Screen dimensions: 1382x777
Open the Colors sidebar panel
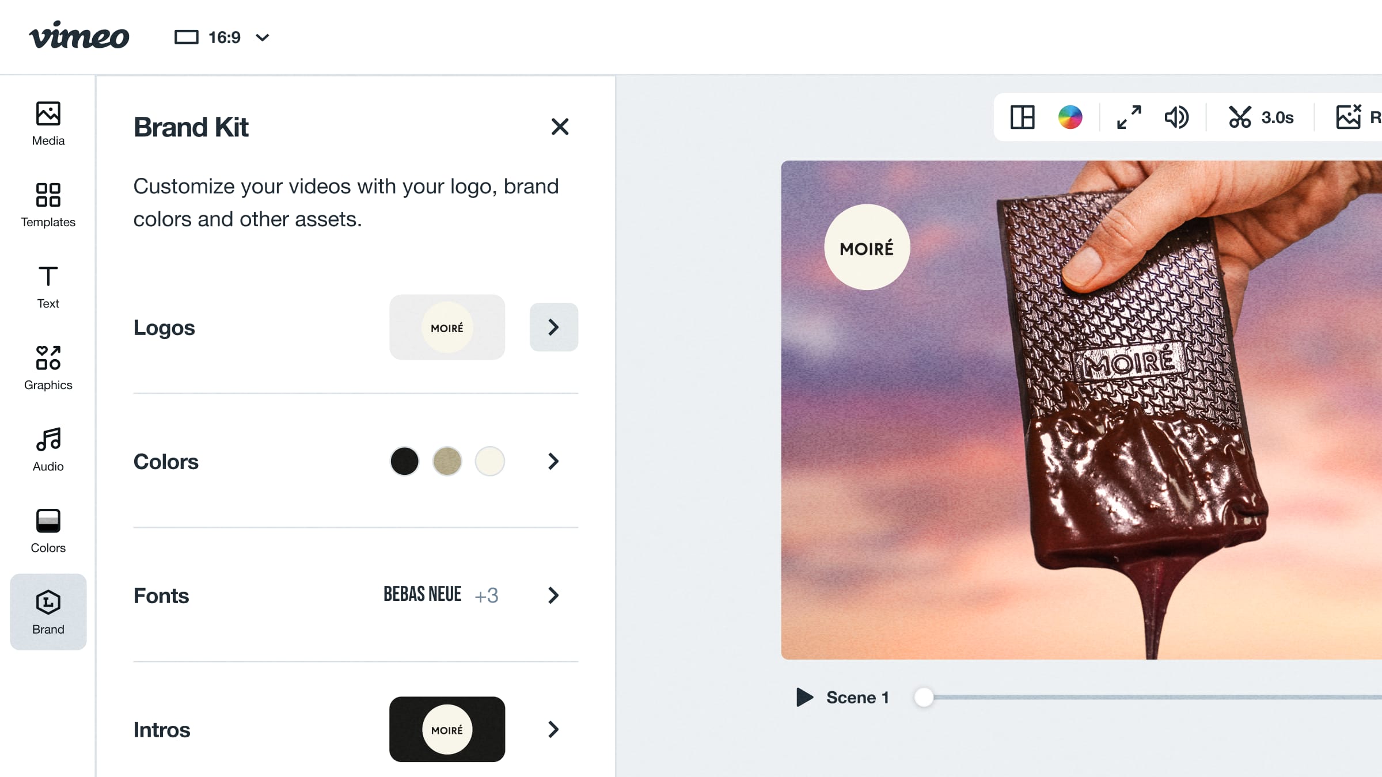48,531
